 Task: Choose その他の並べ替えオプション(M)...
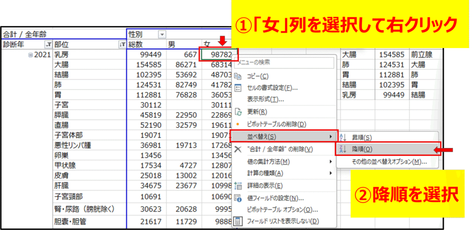pos(389,162)
